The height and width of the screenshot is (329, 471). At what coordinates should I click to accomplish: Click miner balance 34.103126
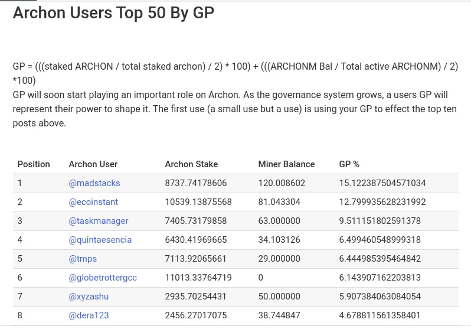279,240
